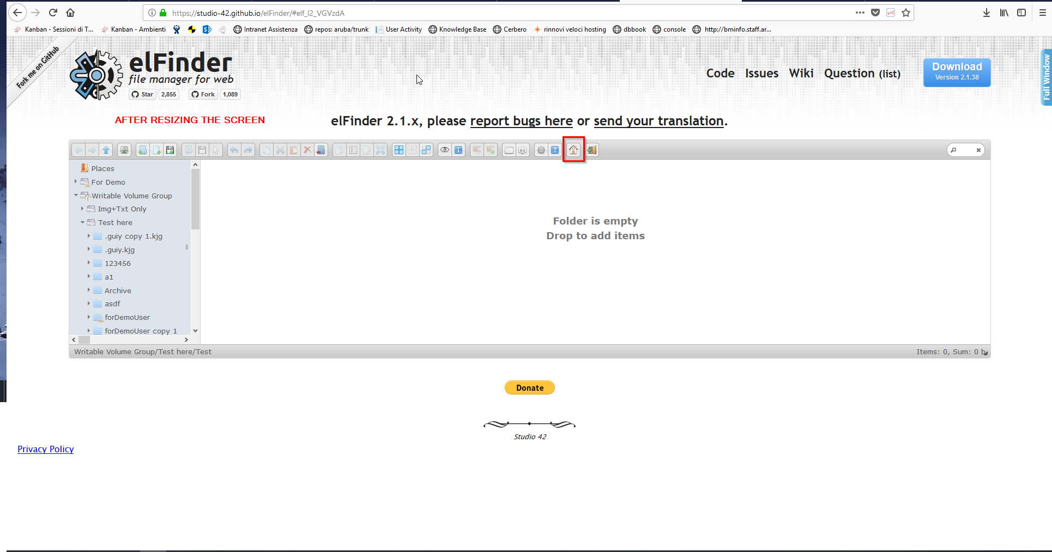Image resolution: width=1052 pixels, height=552 pixels.
Task: Open the Issues page link
Action: pyautogui.click(x=761, y=73)
